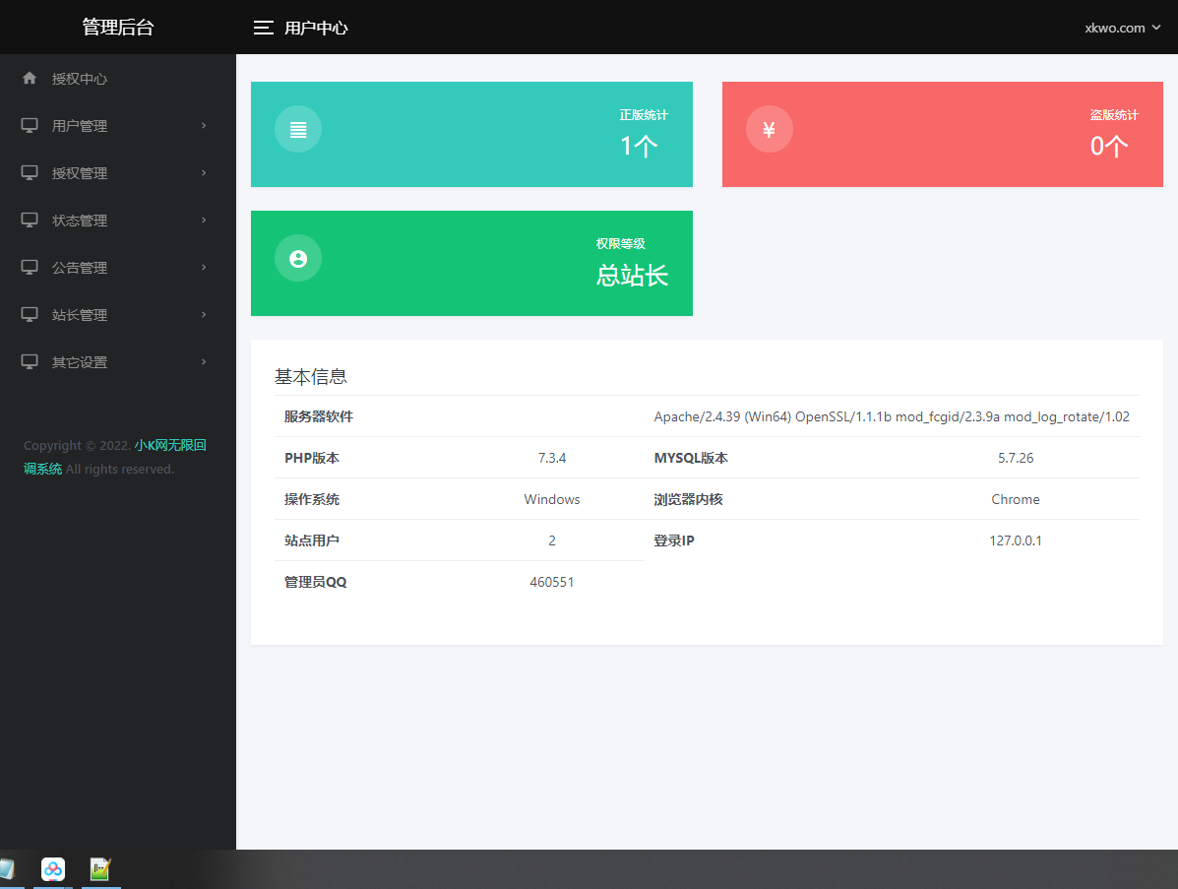Screen dimensions: 1178x889
Task: Click the 127.0.0.1 login IP link
Action: point(1016,540)
